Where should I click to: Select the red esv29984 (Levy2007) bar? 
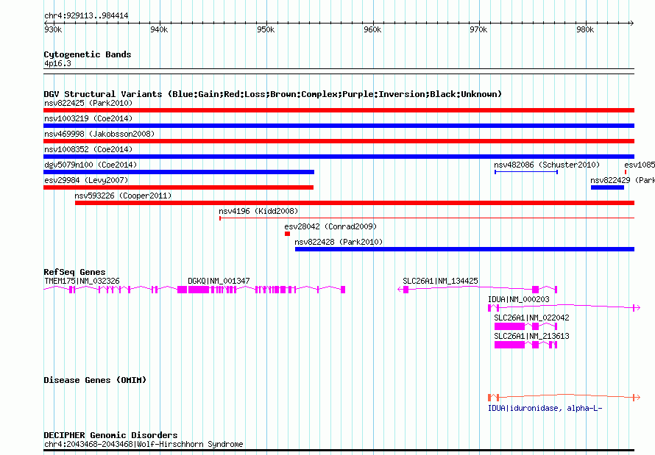178,187
